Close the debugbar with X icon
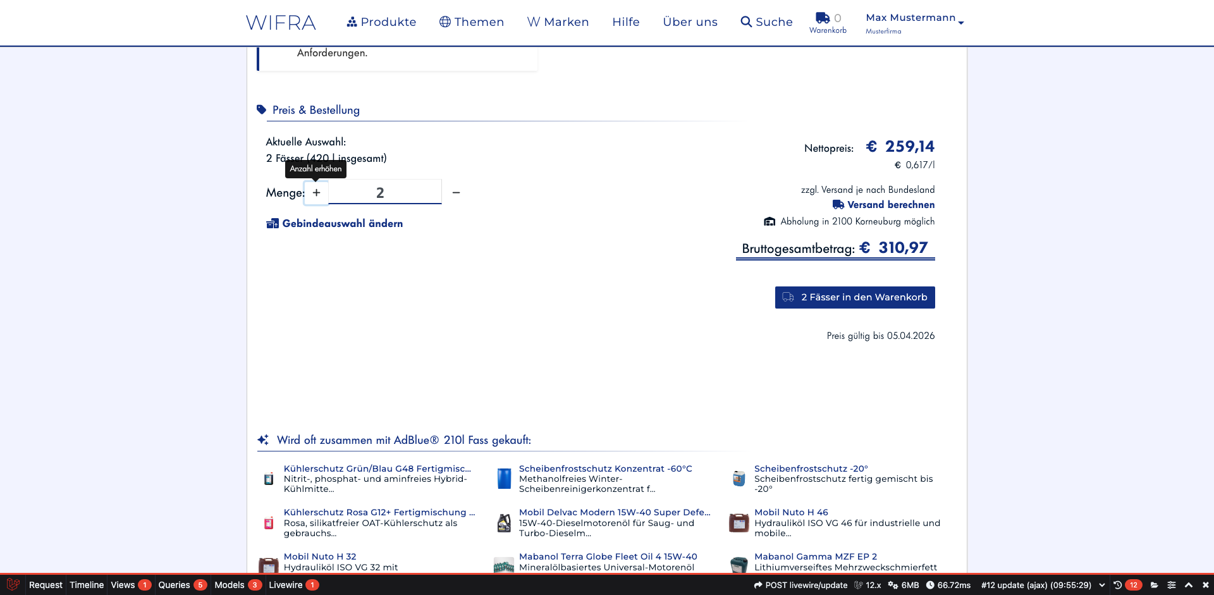This screenshot has width=1214, height=595. click(1205, 585)
